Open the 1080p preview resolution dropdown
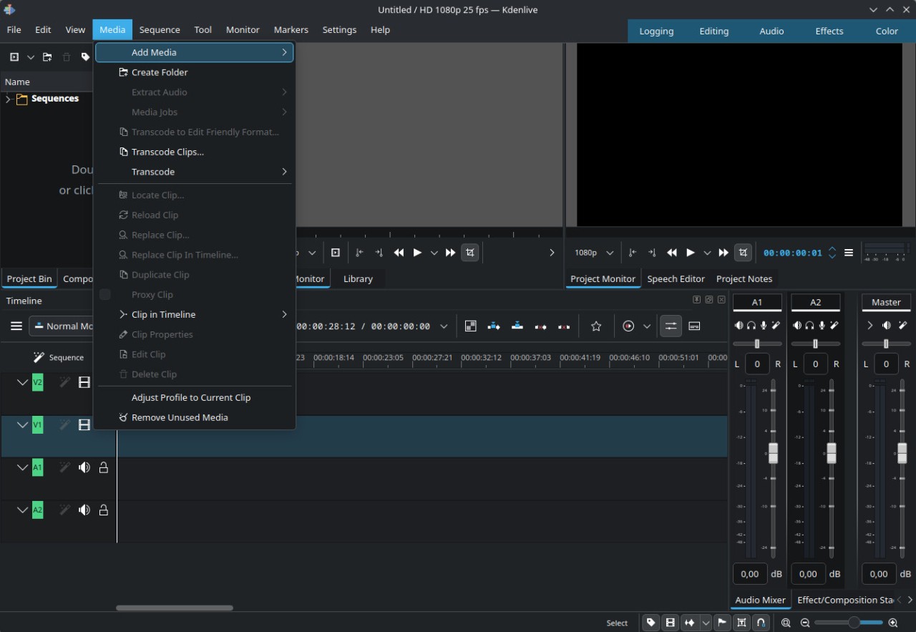This screenshot has height=632, width=916. (x=594, y=253)
